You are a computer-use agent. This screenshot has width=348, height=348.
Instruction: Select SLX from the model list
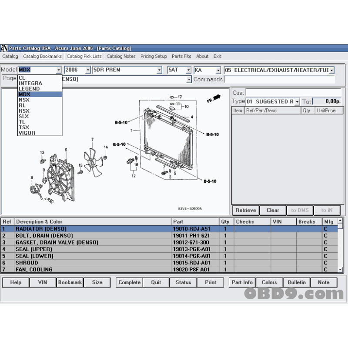(40, 116)
